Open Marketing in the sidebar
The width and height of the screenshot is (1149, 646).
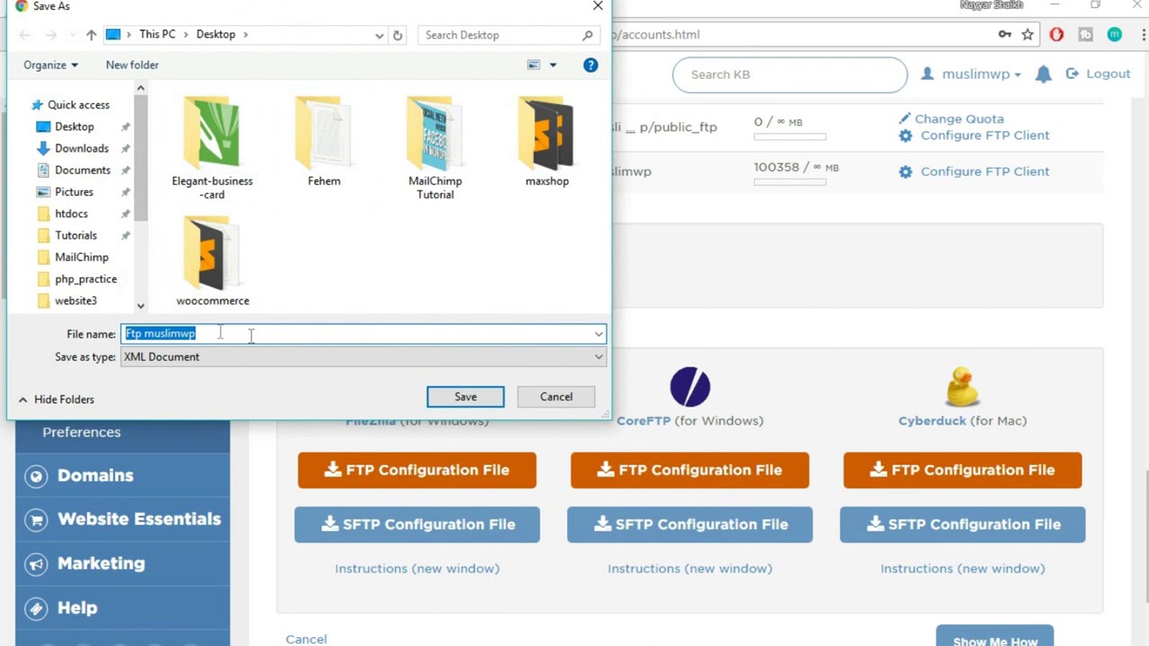click(x=122, y=563)
